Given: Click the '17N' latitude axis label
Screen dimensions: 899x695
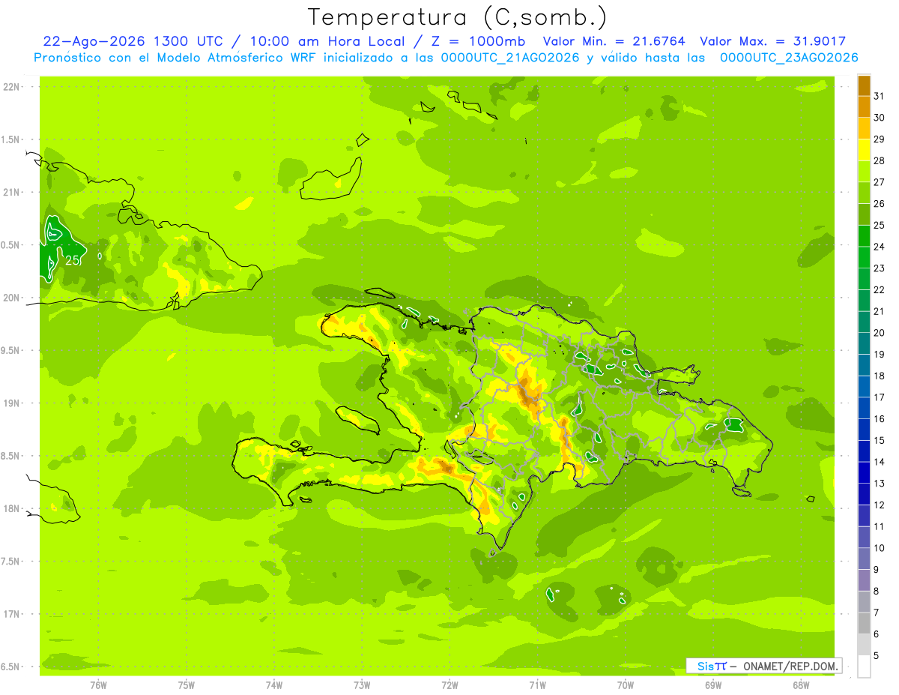Looking at the screenshot, I should [10, 614].
